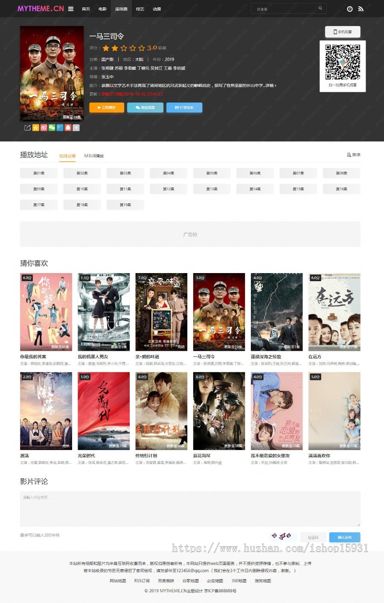Add to QQ Zone star icon
This screenshot has width=384, height=603.
(x=36, y=127)
